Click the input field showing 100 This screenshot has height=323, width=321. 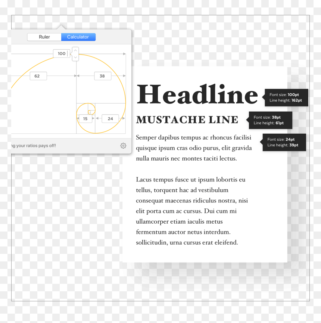[x=61, y=53]
